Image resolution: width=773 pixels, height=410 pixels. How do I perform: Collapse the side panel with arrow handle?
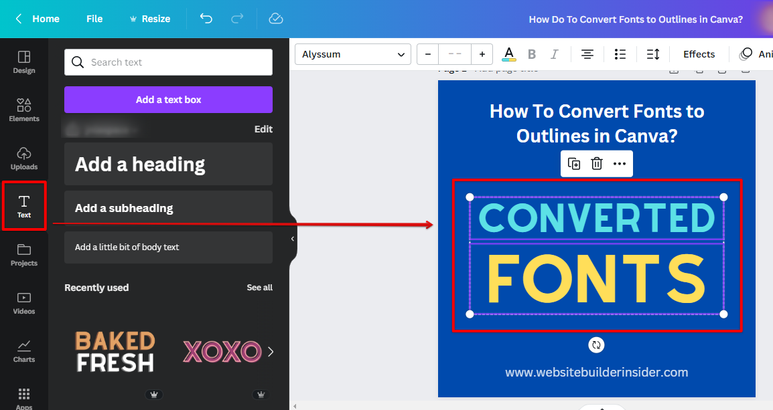click(x=293, y=239)
